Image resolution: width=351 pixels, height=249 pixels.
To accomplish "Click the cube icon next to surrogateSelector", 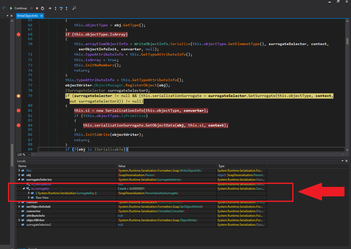I will 23,180.
